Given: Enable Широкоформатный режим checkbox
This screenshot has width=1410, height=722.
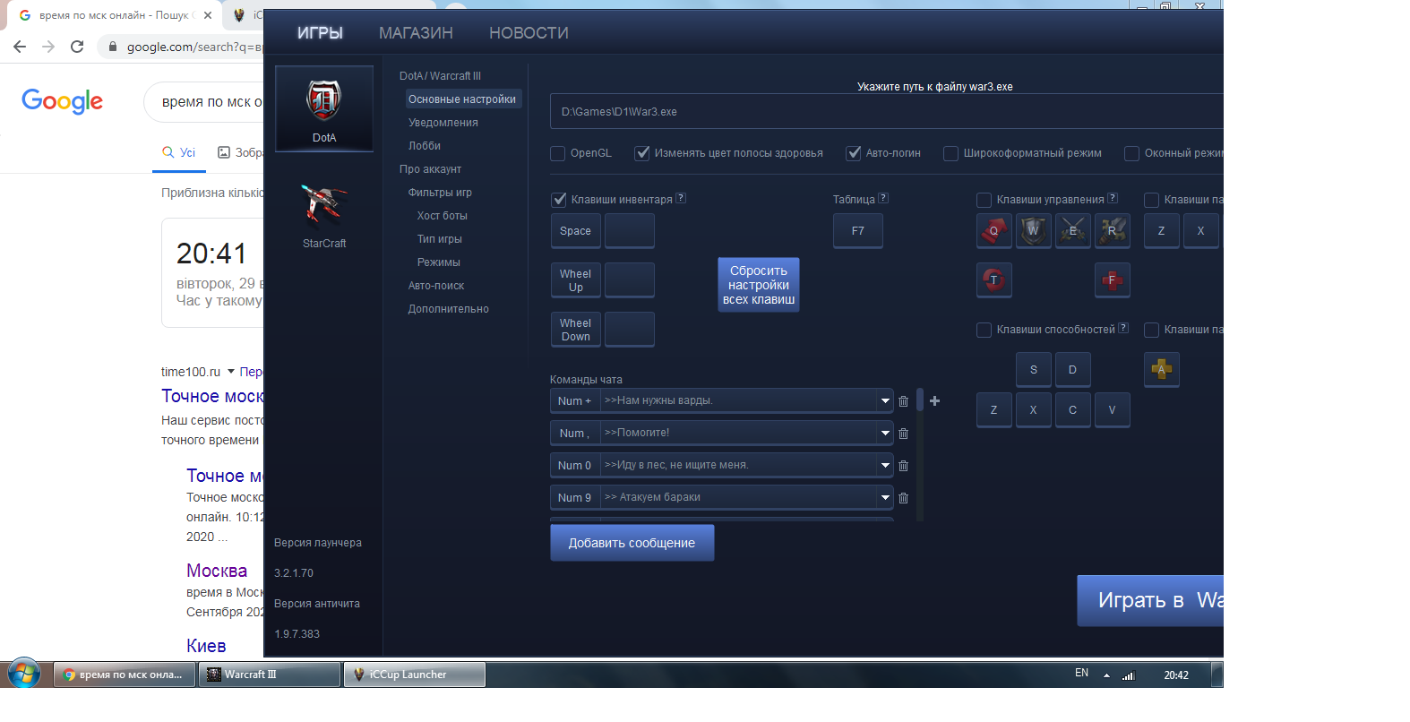Looking at the screenshot, I should tap(951, 153).
